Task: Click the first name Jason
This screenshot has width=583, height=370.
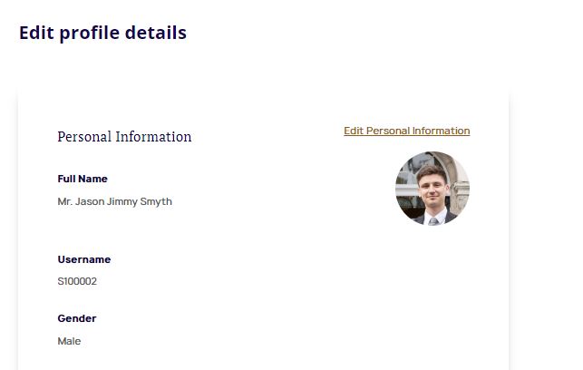Action: click(x=90, y=201)
